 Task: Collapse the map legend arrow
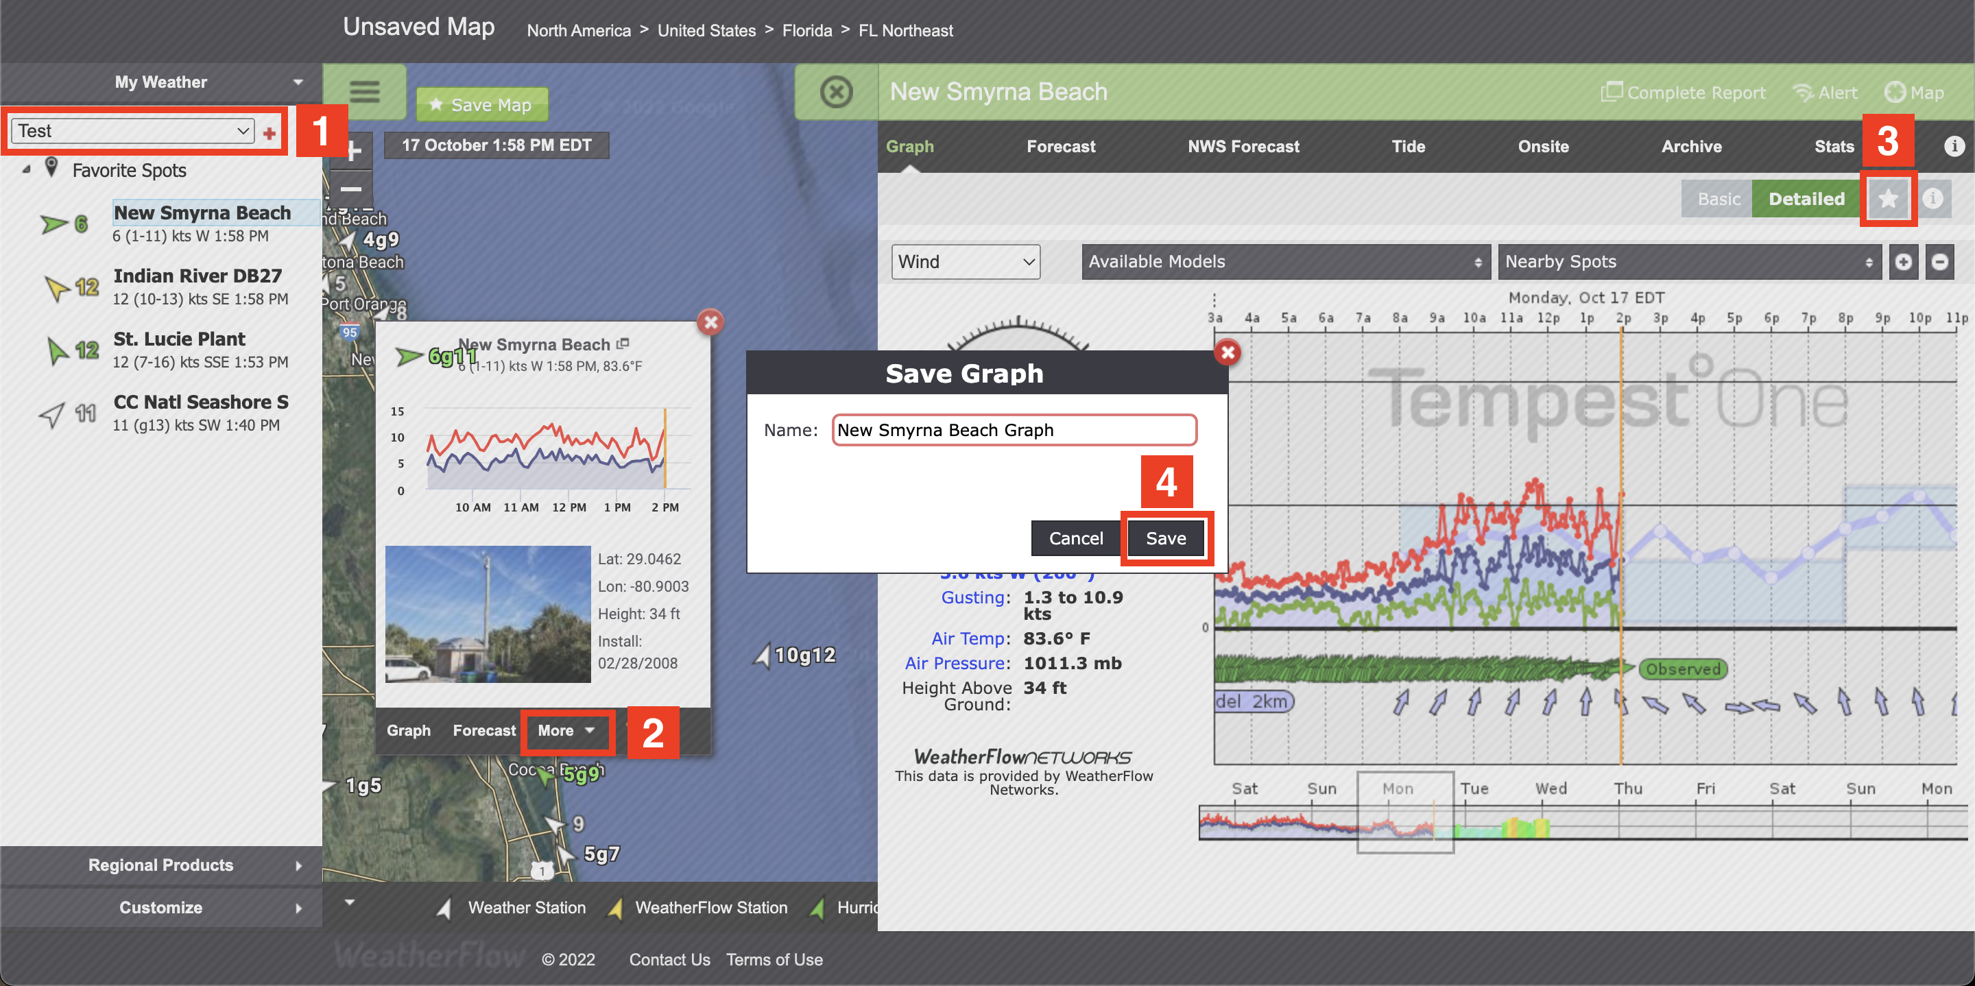click(x=350, y=902)
